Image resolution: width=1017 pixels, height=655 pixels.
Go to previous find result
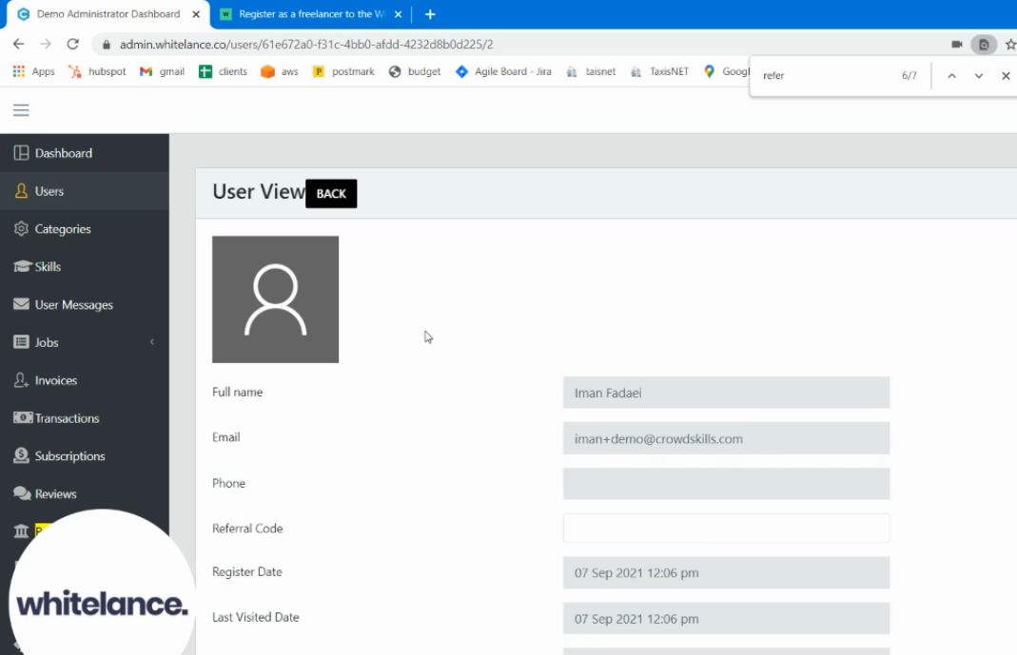[951, 76]
